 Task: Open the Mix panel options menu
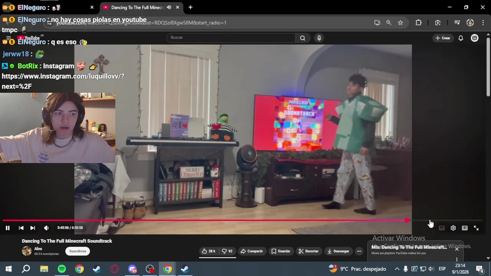click(x=456, y=260)
